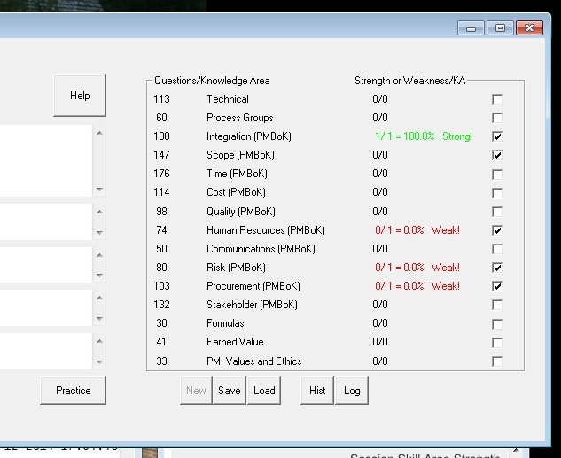The image size is (561, 458).
Task: Check the Formulas checkbox
Action: tap(497, 324)
